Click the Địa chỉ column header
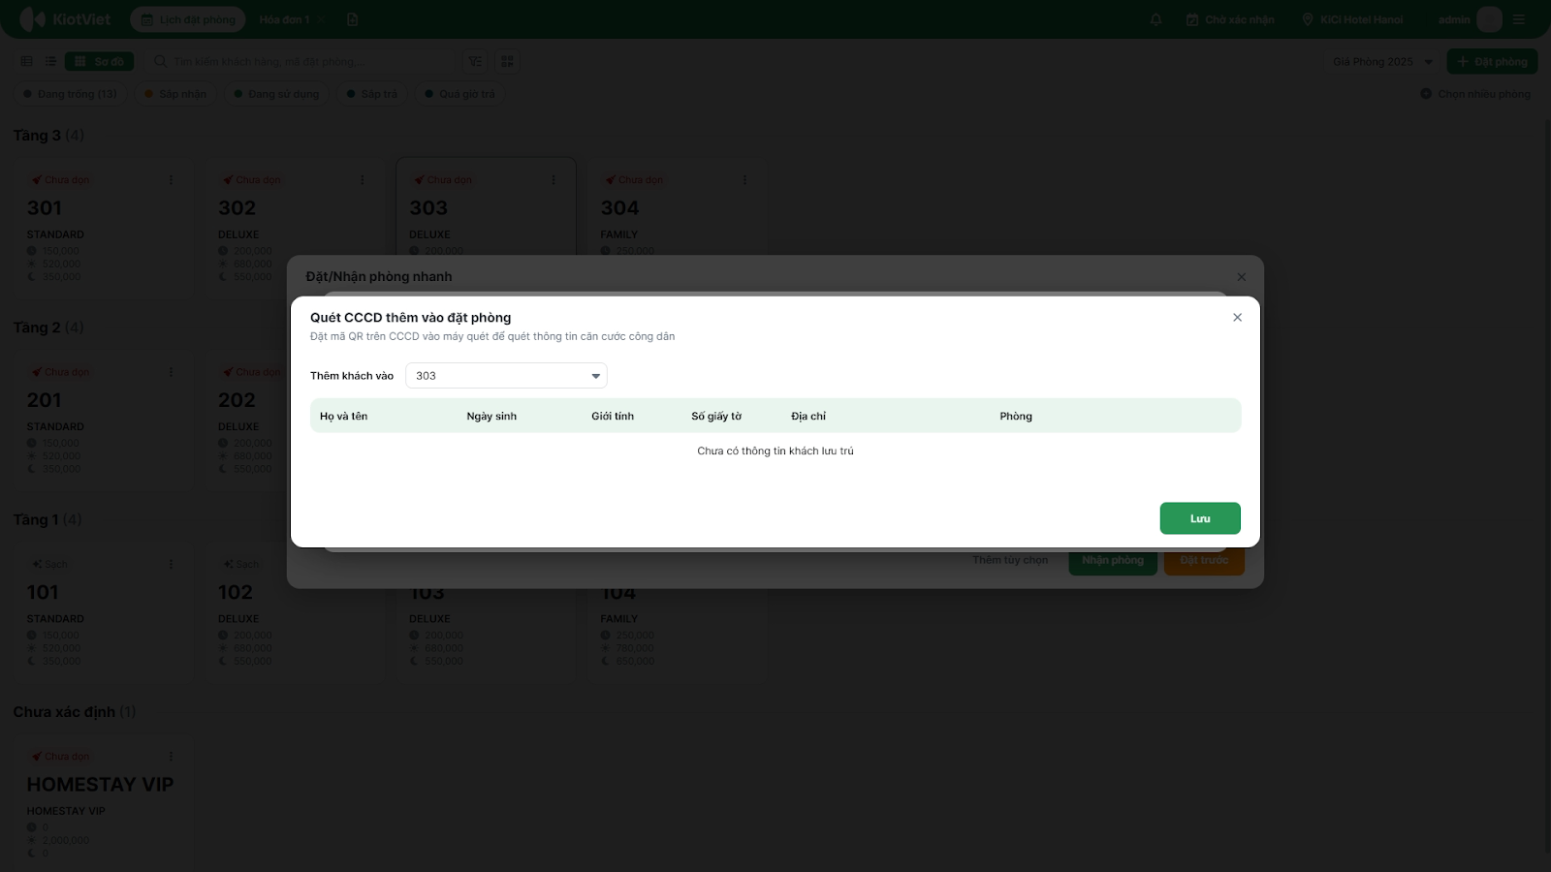The width and height of the screenshot is (1551, 872). click(x=808, y=417)
